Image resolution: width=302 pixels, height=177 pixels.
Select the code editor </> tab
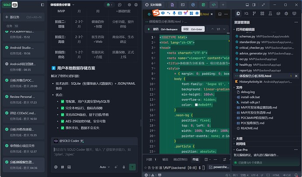point(214,5)
